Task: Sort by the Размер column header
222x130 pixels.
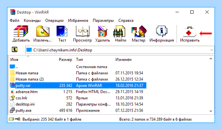Action: pyautogui.click(x=66, y=60)
